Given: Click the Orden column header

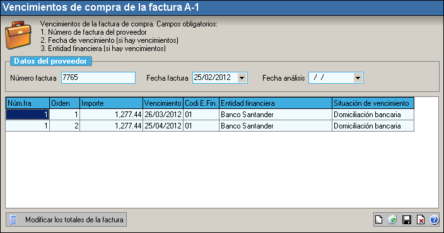Looking at the screenshot, I should pyautogui.click(x=65, y=103).
